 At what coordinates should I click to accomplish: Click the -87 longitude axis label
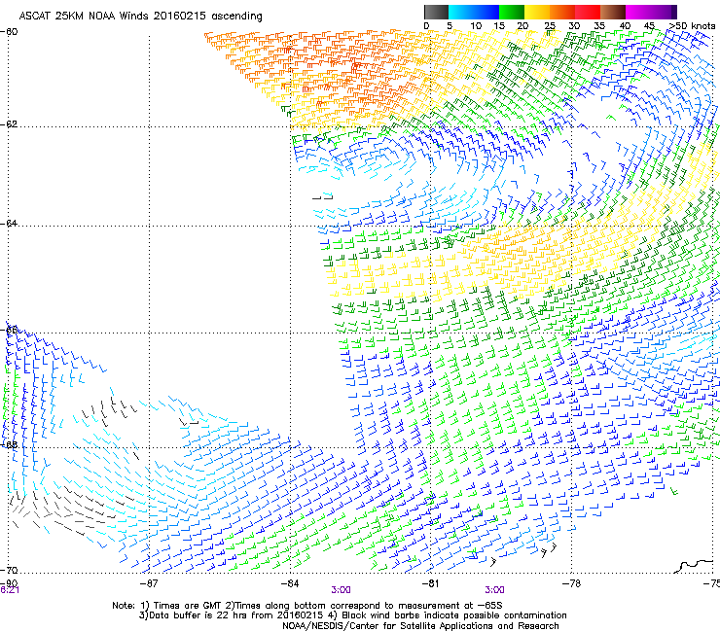(149, 582)
